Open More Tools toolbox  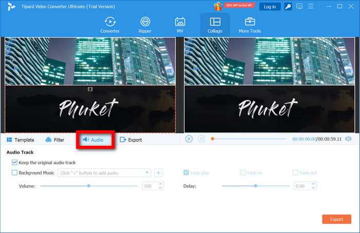[249, 25]
